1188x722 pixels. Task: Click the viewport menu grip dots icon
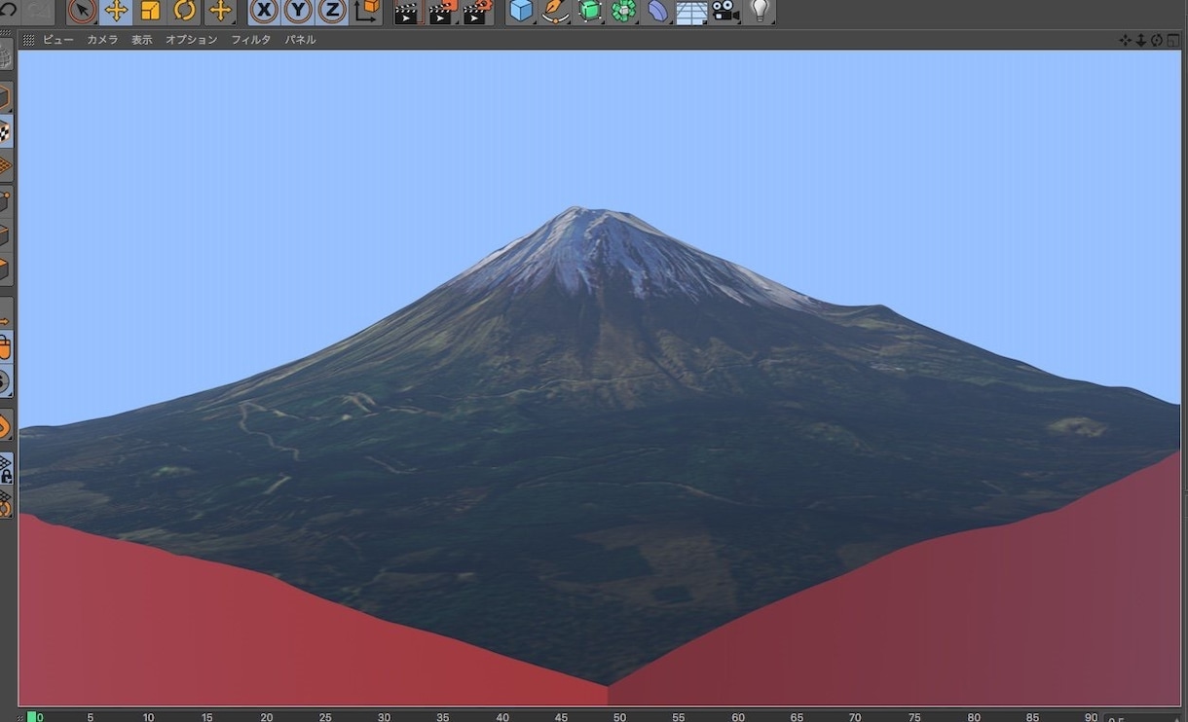[x=28, y=40]
